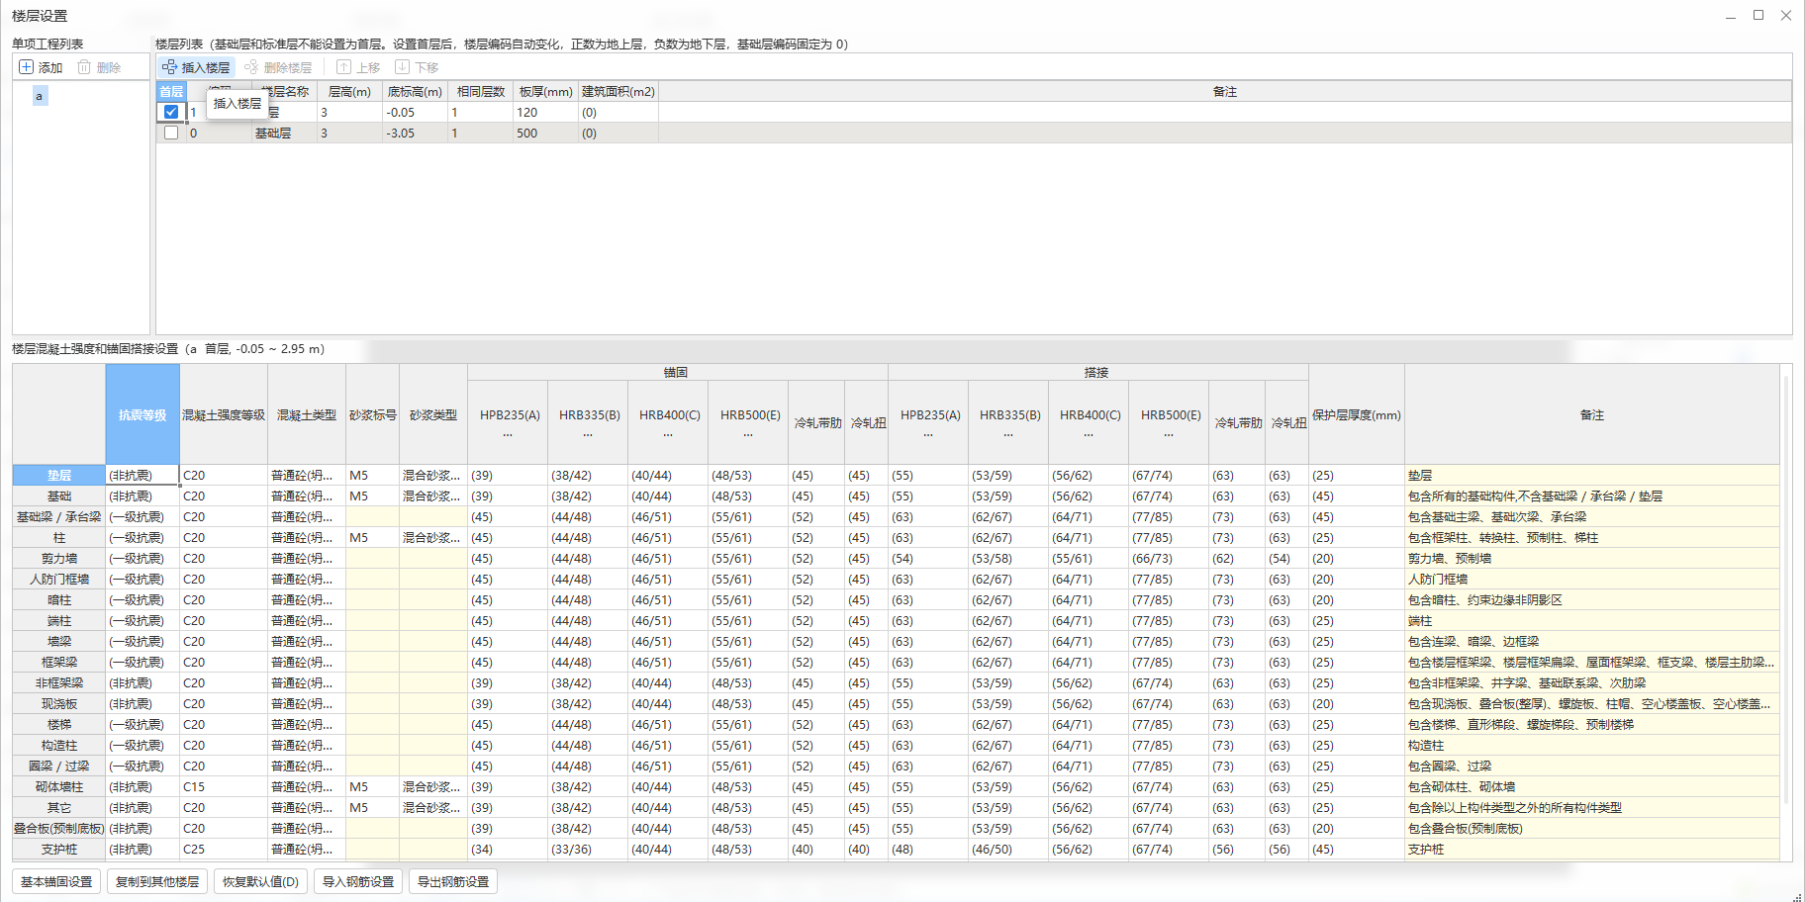Screen dimensions: 1805x902
Task: Click the bottom-right window resize grip
Action: 1797,896
